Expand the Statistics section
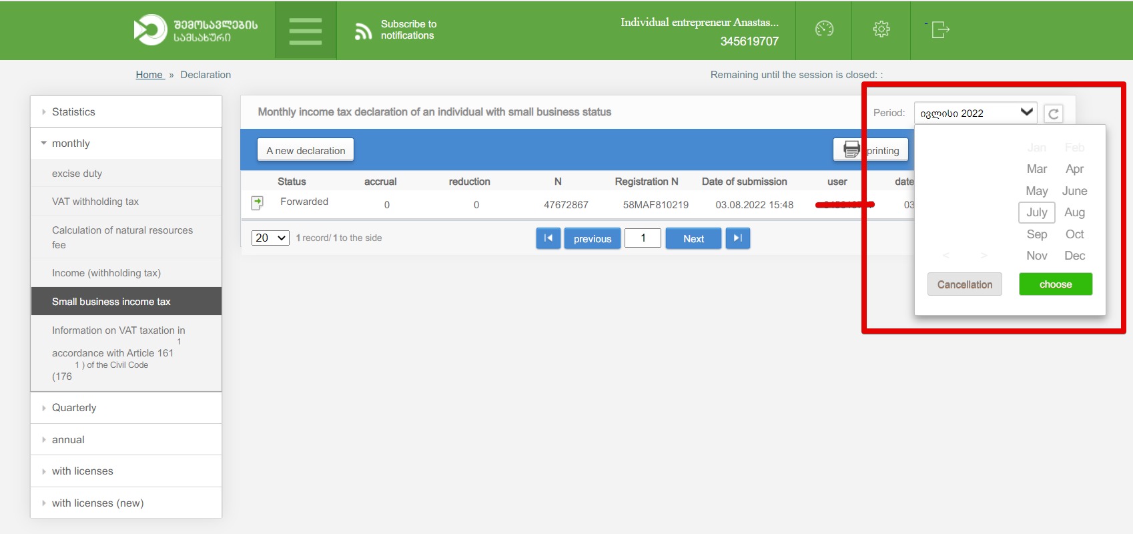1133x534 pixels. coord(126,111)
